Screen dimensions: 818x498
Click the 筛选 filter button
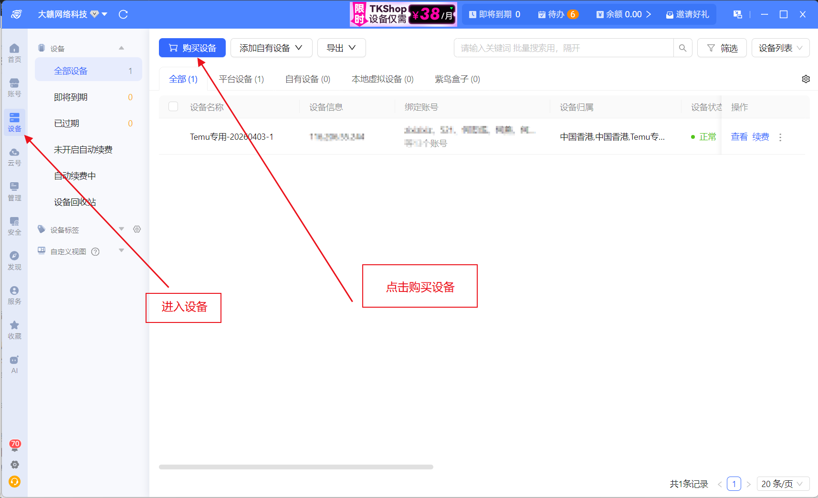tap(722, 48)
